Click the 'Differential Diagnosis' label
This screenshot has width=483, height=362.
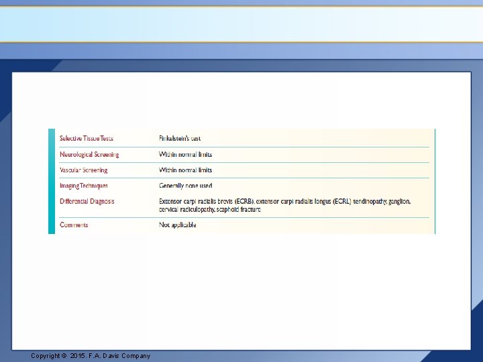coord(87,201)
